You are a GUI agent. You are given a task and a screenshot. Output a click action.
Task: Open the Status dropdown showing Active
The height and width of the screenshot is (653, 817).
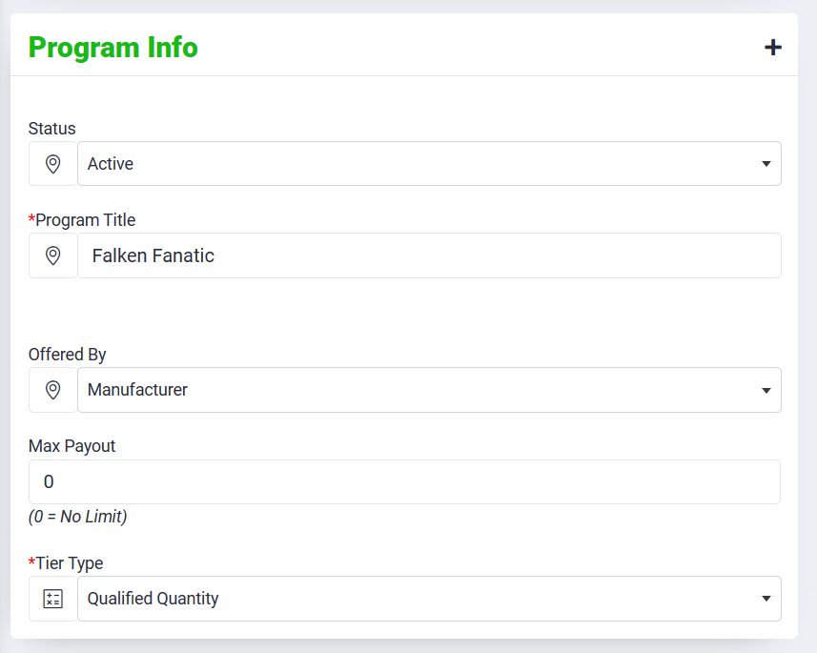(419, 164)
